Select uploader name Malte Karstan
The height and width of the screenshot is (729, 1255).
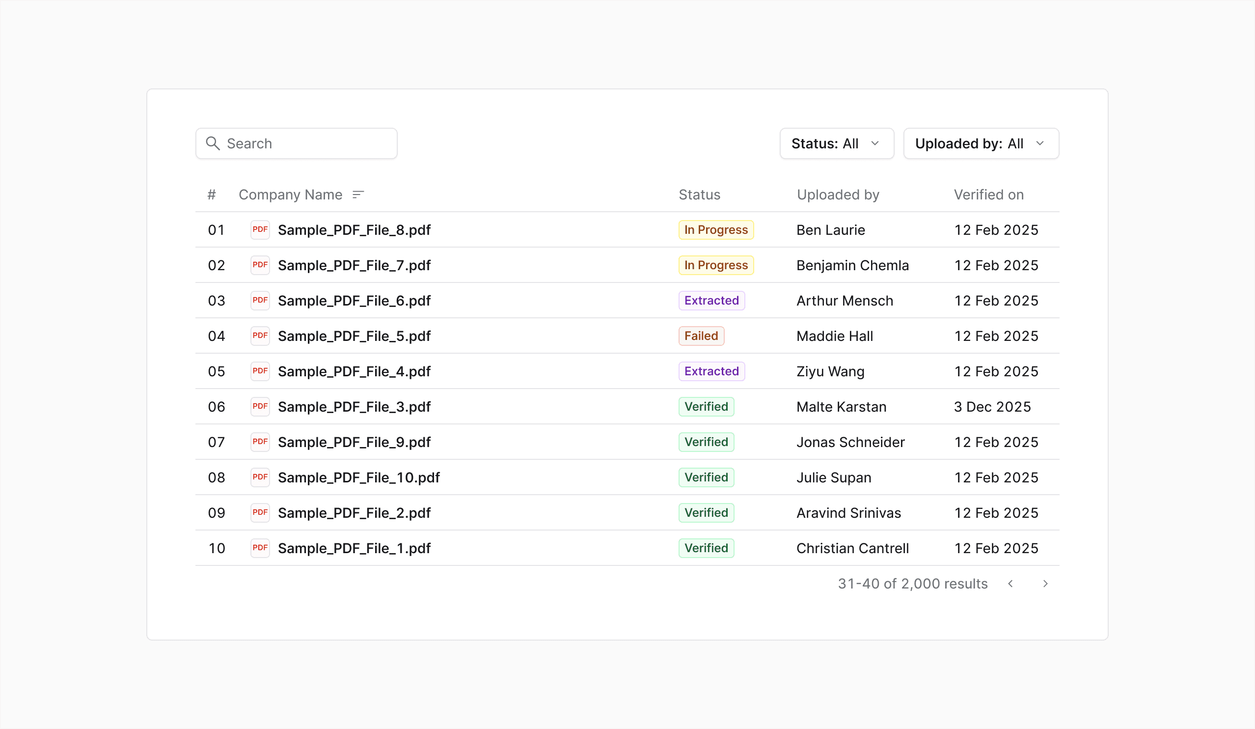click(841, 407)
